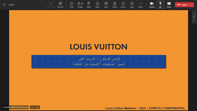The height and width of the screenshot is (111, 197).
Task: Expand the Leave options dropdown arrow
Action: tap(191, 5)
